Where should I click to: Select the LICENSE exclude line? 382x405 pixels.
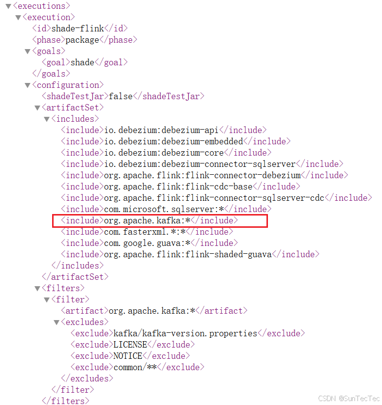click(133, 345)
